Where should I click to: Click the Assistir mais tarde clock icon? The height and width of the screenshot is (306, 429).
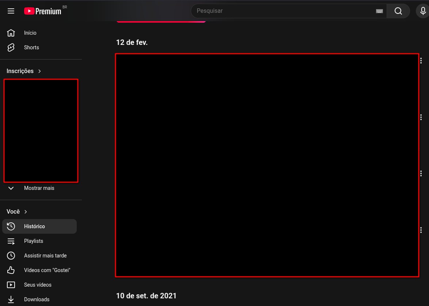point(11,256)
